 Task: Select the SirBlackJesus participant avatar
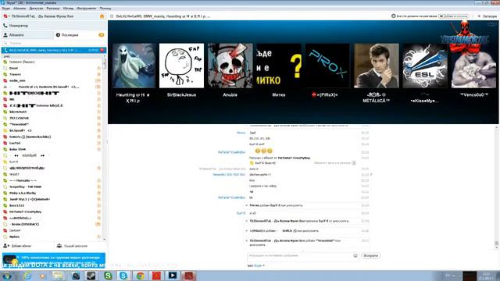181,66
